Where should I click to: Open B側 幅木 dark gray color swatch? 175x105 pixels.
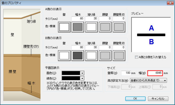point(78,56)
